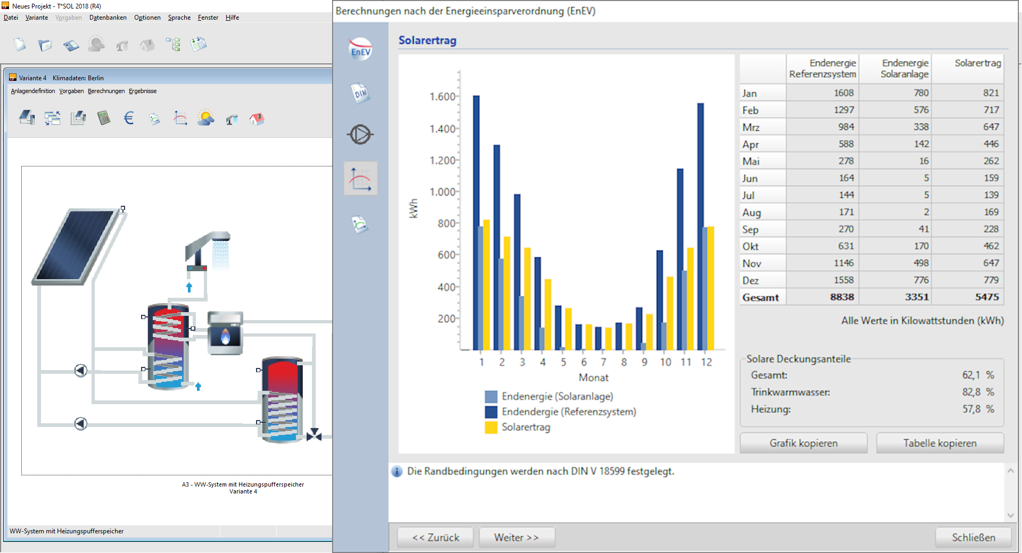Viewport: 1022px width, 553px height.
Task: Open the Berechnungen menu in Variante 4 window
Action: click(106, 91)
